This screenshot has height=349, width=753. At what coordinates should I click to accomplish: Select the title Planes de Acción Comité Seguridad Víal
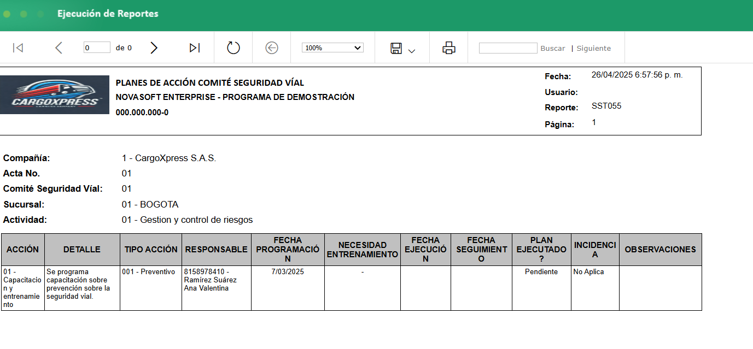[x=210, y=83]
